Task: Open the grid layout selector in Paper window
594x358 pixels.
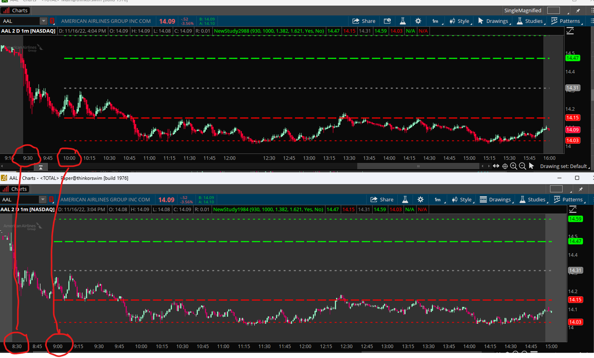Action: 556,189
